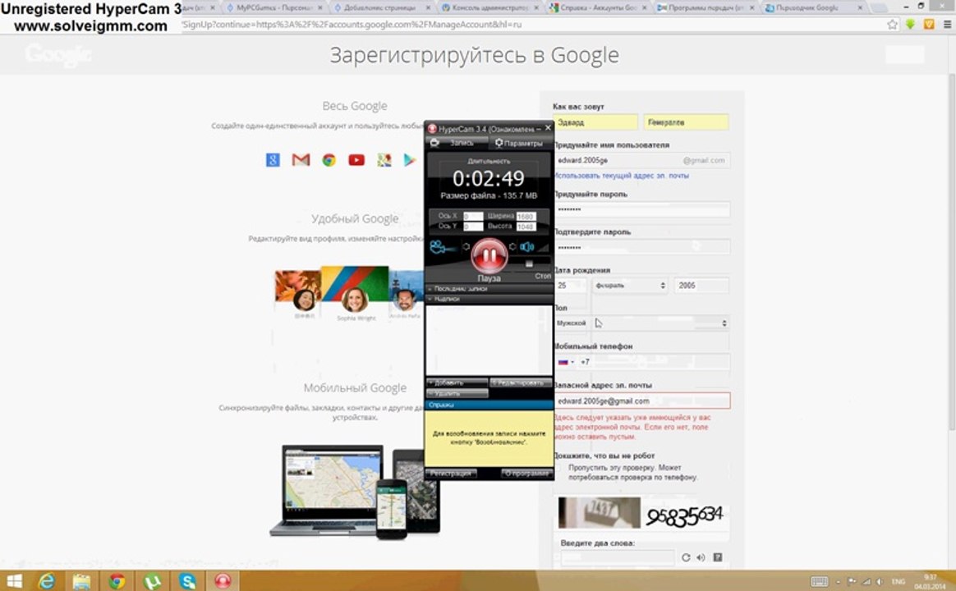This screenshot has width=956, height=591.
Task: Open the country flag dropdown for phone number
Action: pos(566,362)
